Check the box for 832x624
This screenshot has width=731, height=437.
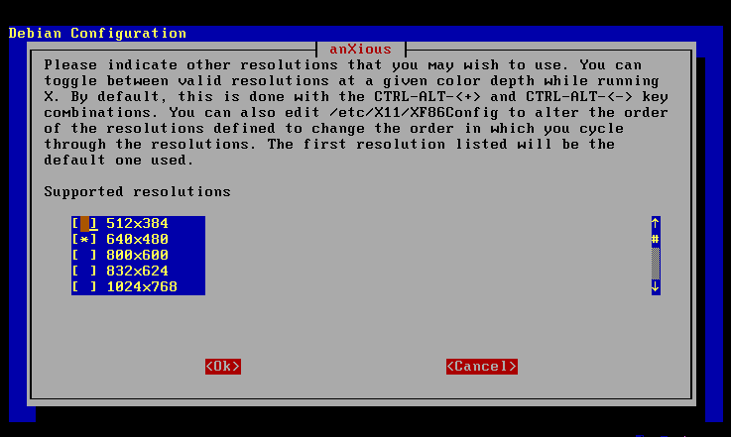click(85, 272)
